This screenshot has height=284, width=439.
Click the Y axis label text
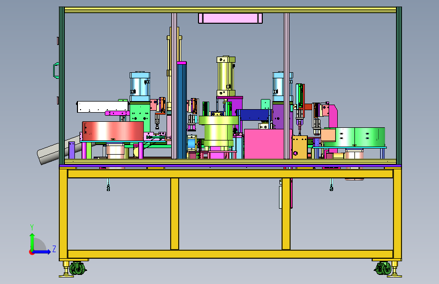point(32,227)
